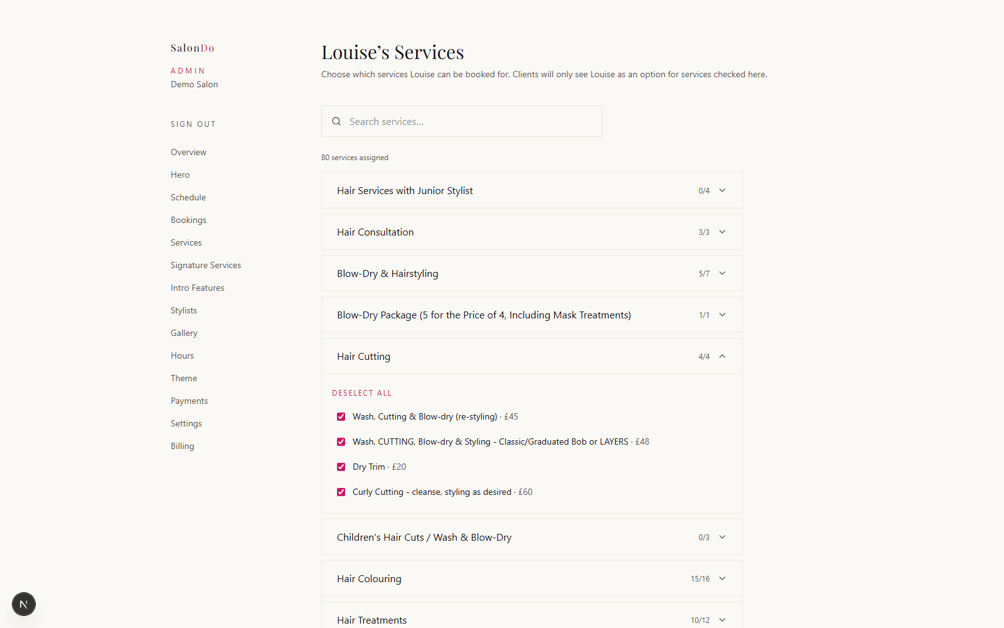Click the Sign Out link
The image size is (1004, 628).
[x=193, y=124]
